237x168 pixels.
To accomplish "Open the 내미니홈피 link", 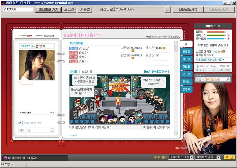I will coord(160,157).
